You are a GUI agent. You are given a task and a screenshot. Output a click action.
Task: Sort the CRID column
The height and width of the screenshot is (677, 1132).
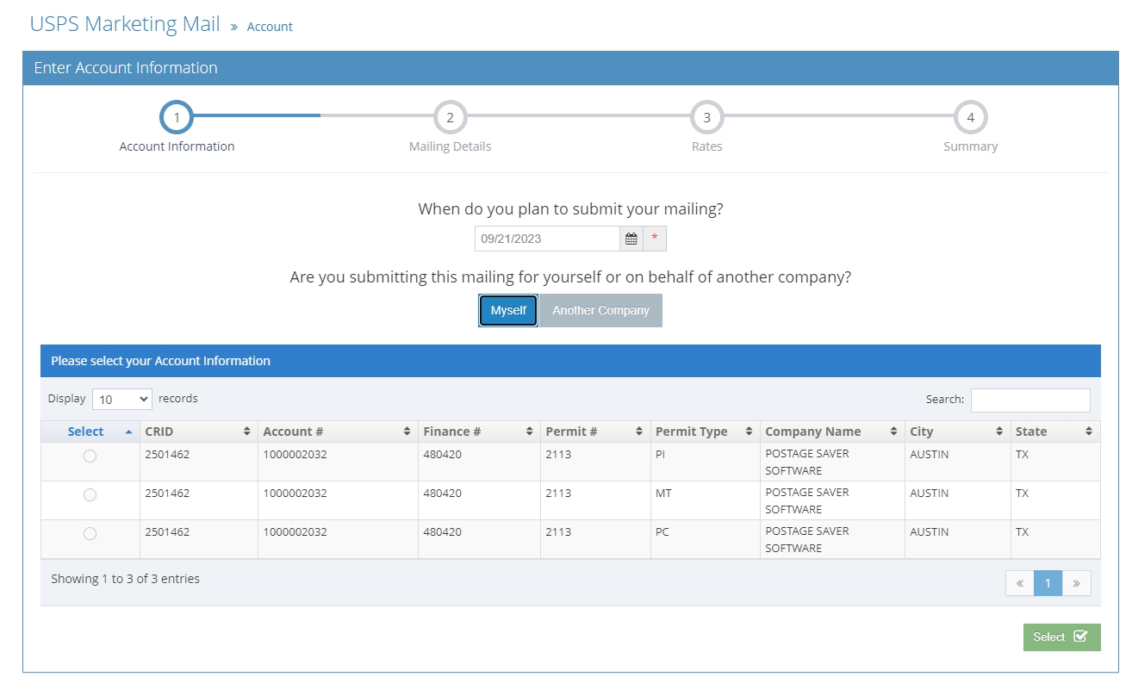(x=246, y=431)
